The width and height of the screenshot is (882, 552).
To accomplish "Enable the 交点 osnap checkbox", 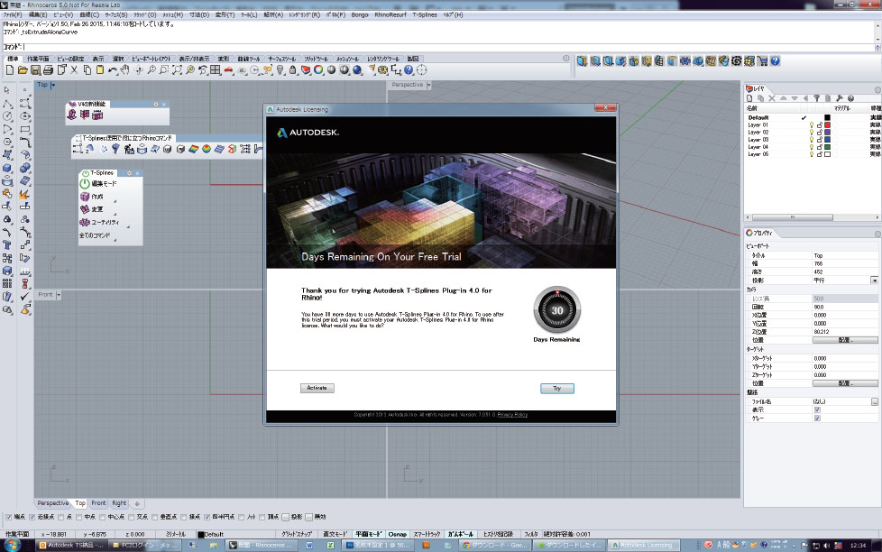I will coord(131,517).
